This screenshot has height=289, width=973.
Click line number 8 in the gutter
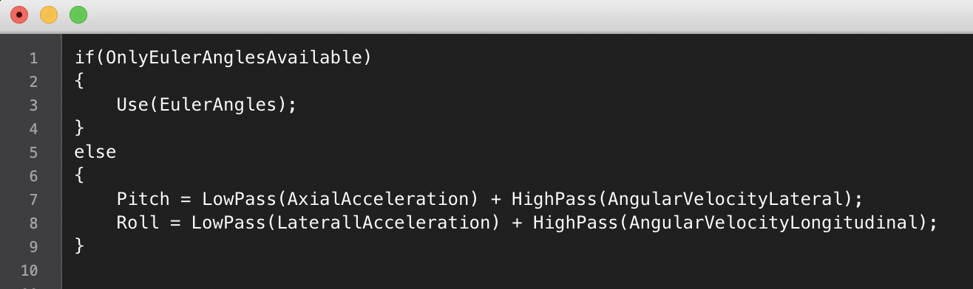[x=33, y=223]
